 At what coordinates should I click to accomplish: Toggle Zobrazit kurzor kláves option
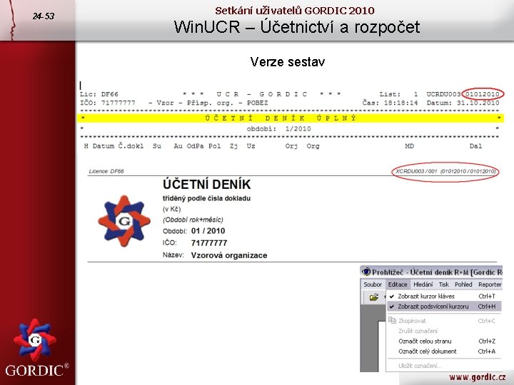click(444, 297)
